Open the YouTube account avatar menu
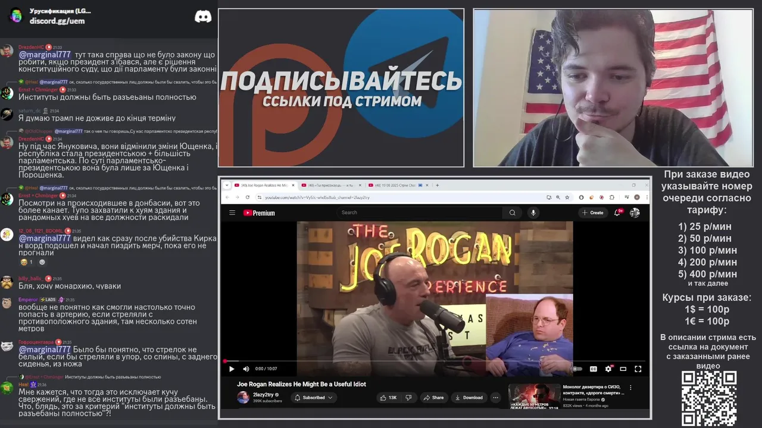 pos(635,212)
